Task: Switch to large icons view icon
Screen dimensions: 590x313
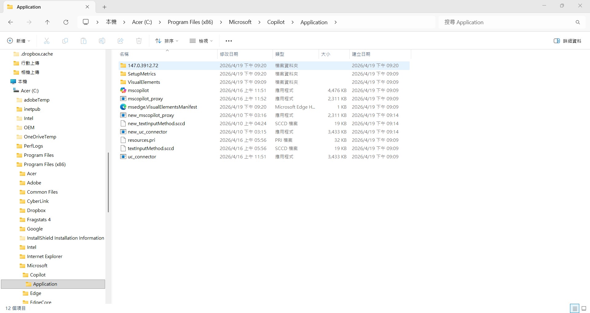Action: [584, 308]
